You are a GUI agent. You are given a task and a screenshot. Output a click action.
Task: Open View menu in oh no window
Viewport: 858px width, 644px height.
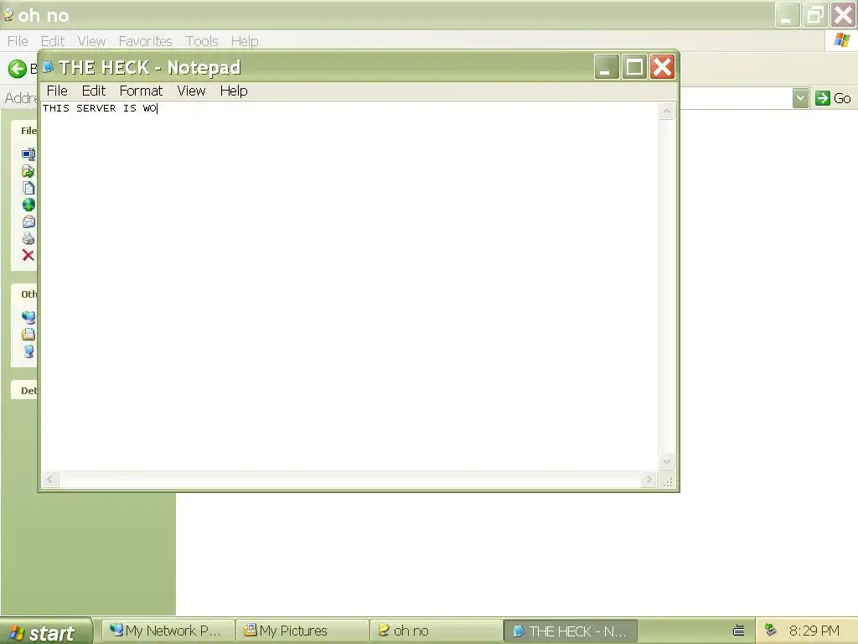pos(91,41)
